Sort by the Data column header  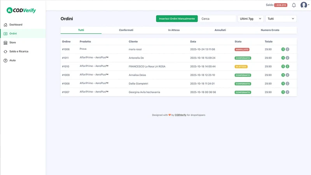click(193, 42)
